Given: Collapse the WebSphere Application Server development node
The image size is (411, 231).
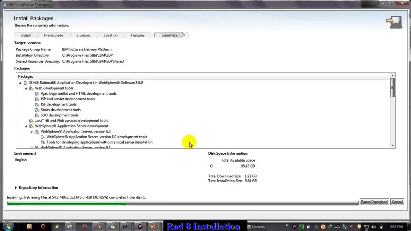Looking at the screenshot, I should (26, 126).
